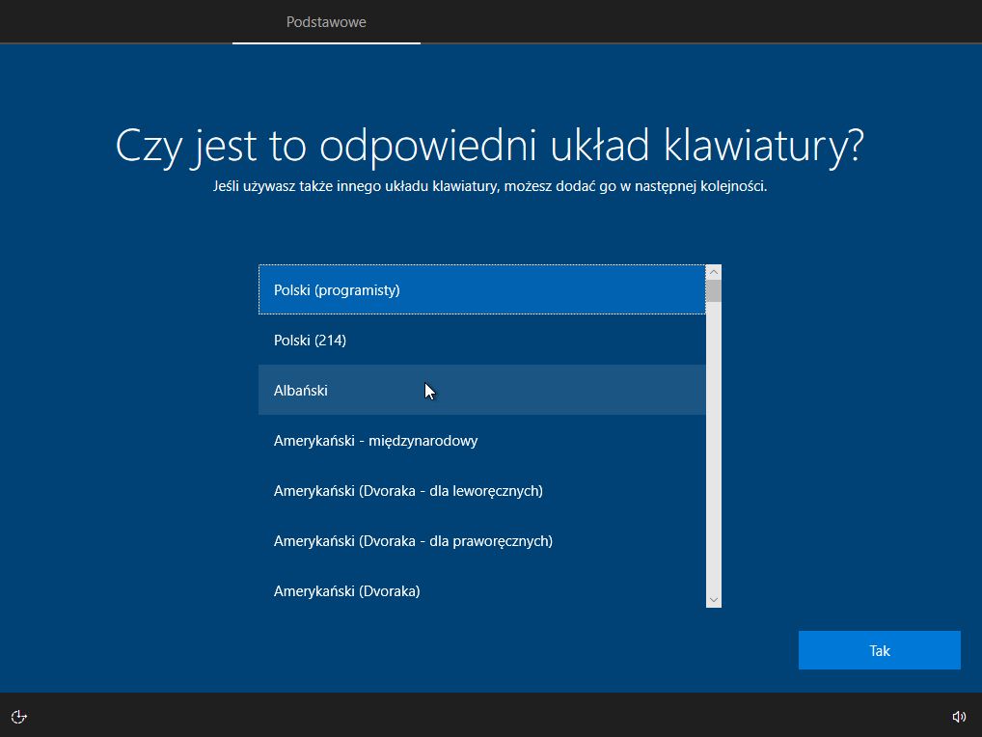Pick Amerykański (Dvoraka - dla leworęcznych)

click(481, 490)
